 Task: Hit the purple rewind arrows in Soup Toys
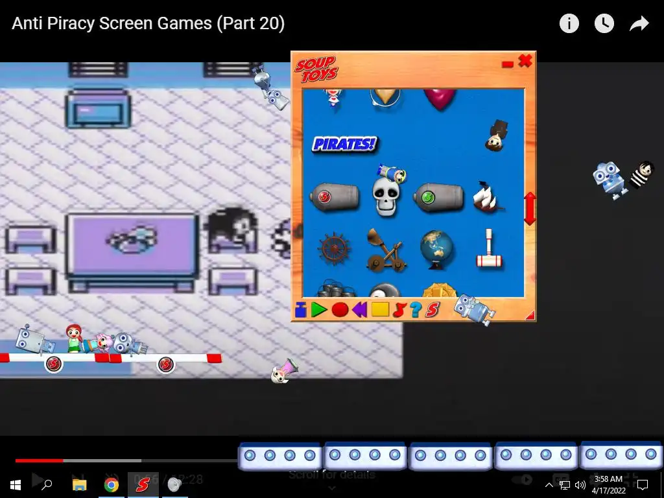point(359,309)
